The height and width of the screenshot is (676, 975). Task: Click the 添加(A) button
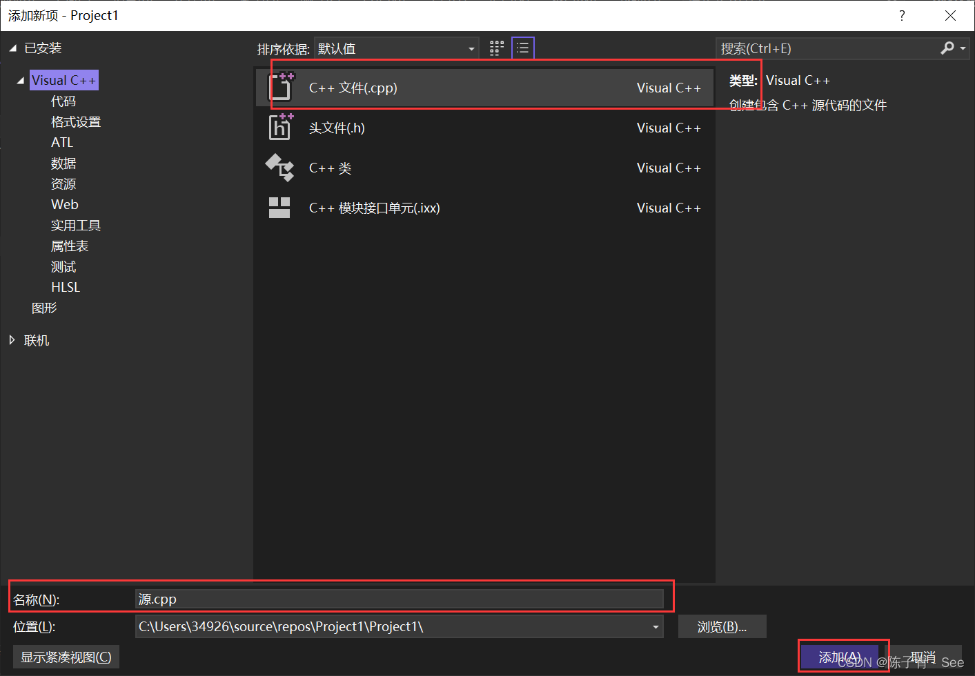[x=840, y=657]
